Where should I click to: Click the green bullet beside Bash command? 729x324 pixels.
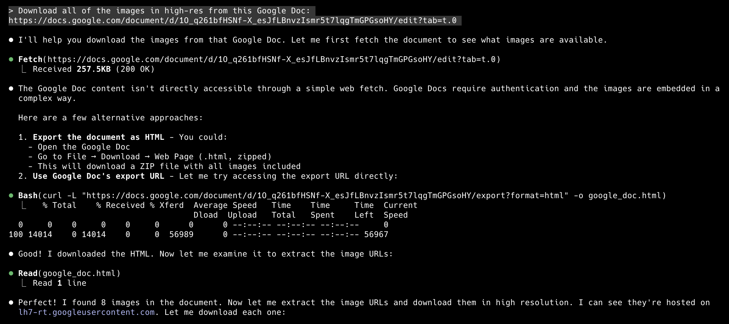[11, 195]
